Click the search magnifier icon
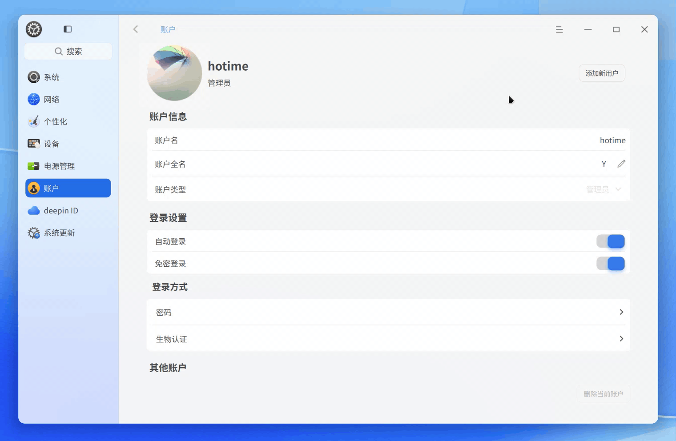 tap(58, 52)
